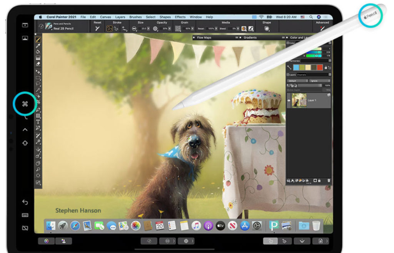Switch to the Channels tab
The height and width of the screenshot is (253, 394).
coord(301,75)
